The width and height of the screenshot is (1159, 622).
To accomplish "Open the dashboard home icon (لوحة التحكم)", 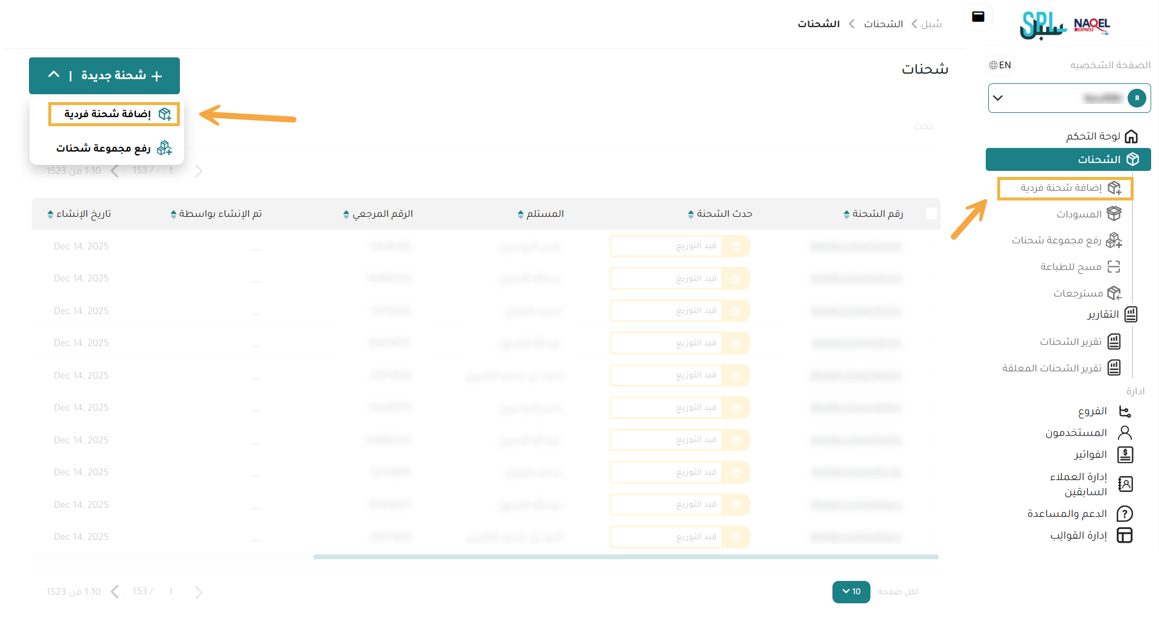I will click(x=1131, y=136).
